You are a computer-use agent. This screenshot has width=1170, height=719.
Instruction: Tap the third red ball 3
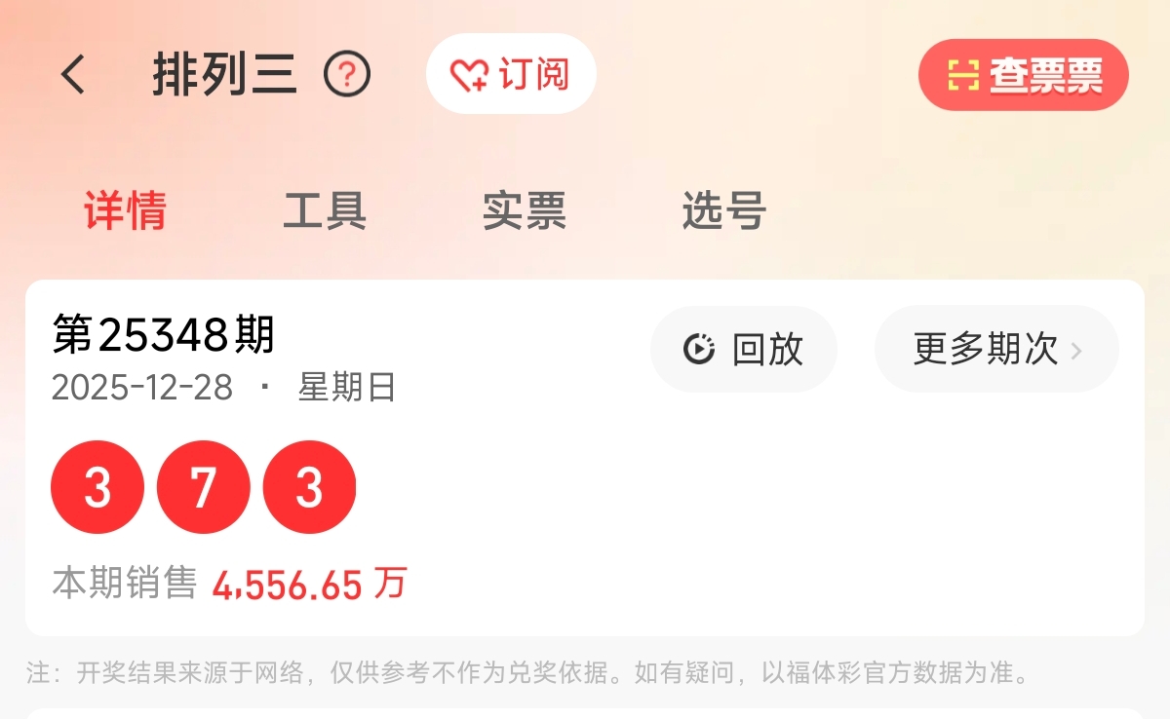(309, 487)
